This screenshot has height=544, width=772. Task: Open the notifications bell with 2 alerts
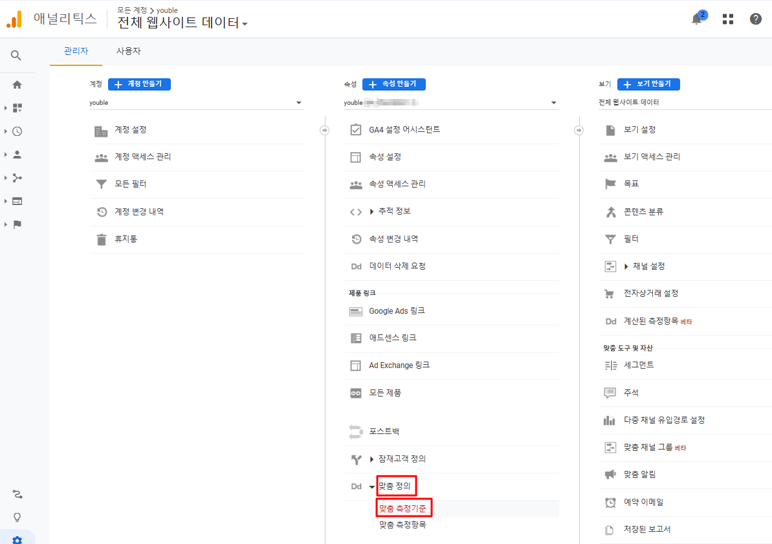pyautogui.click(x=696, y=19)
